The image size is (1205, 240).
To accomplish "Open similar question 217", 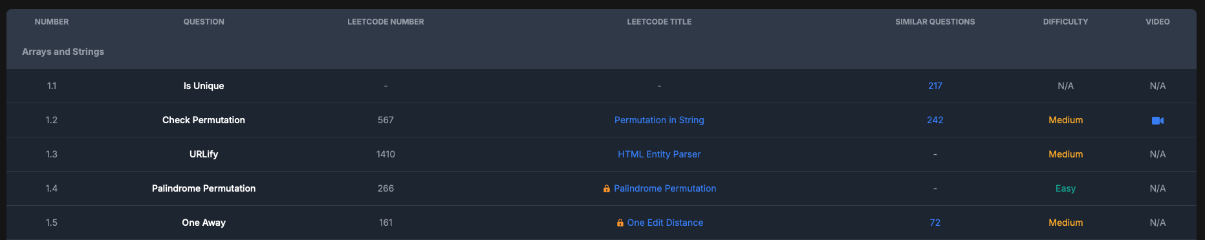I will coord(935,86).
